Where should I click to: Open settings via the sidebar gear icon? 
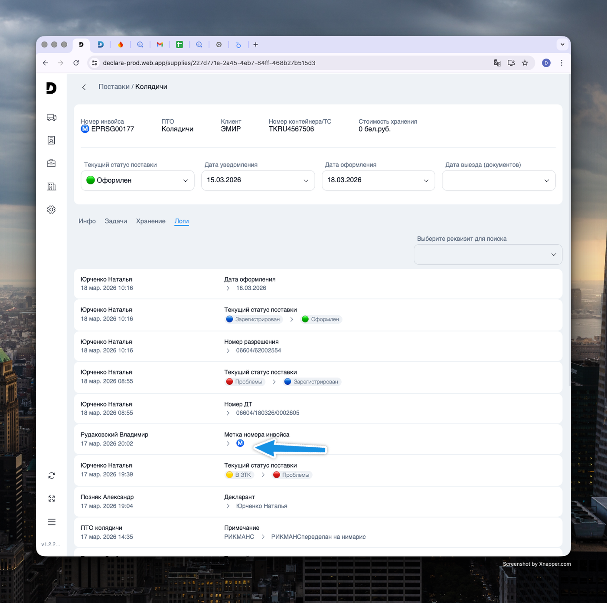tap(51, 210)
